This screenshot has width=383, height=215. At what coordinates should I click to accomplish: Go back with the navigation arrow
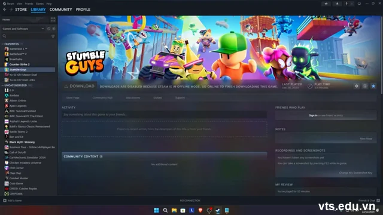point(5,10)
